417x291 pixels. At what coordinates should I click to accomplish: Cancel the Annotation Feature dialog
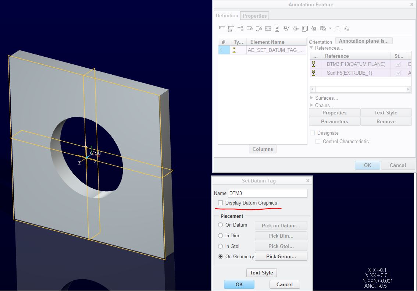(x=398, y=165)
